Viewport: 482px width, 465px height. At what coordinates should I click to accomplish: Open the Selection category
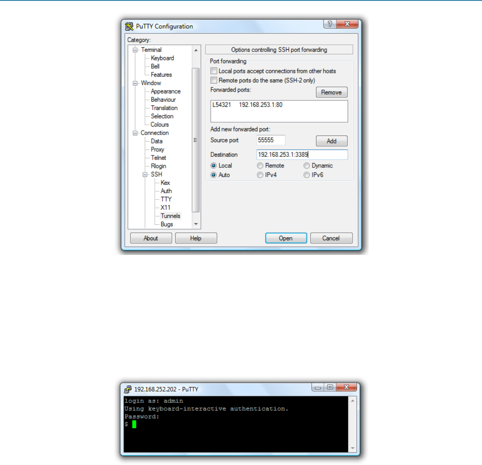point(162,116)
